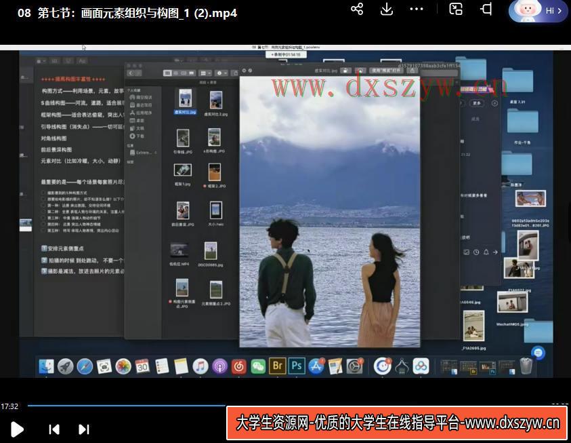Screen dimensions: 571x443
Task: Select the 虚实对比 2.jpg file thumbnail
Action: click(x=216, y=100)
